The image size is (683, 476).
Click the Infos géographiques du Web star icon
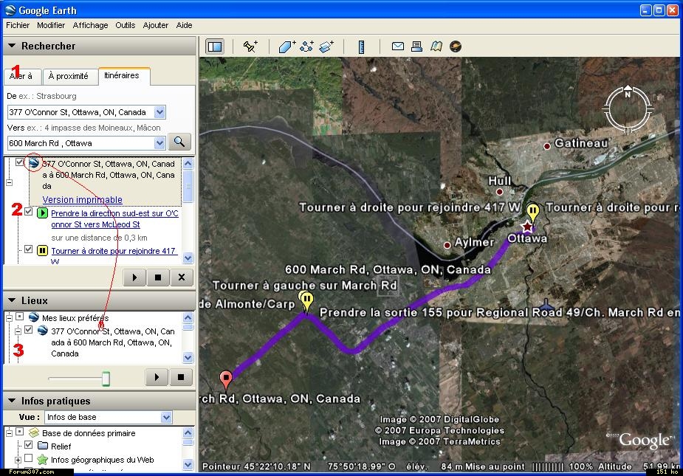pyautogui.click(x=42, y=460)
